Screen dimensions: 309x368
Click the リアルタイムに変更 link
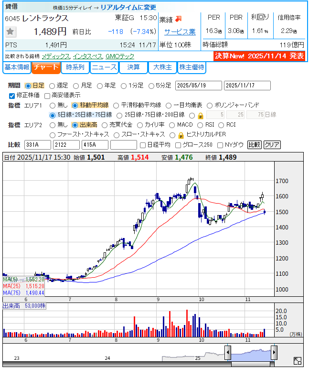coord(128,8)
